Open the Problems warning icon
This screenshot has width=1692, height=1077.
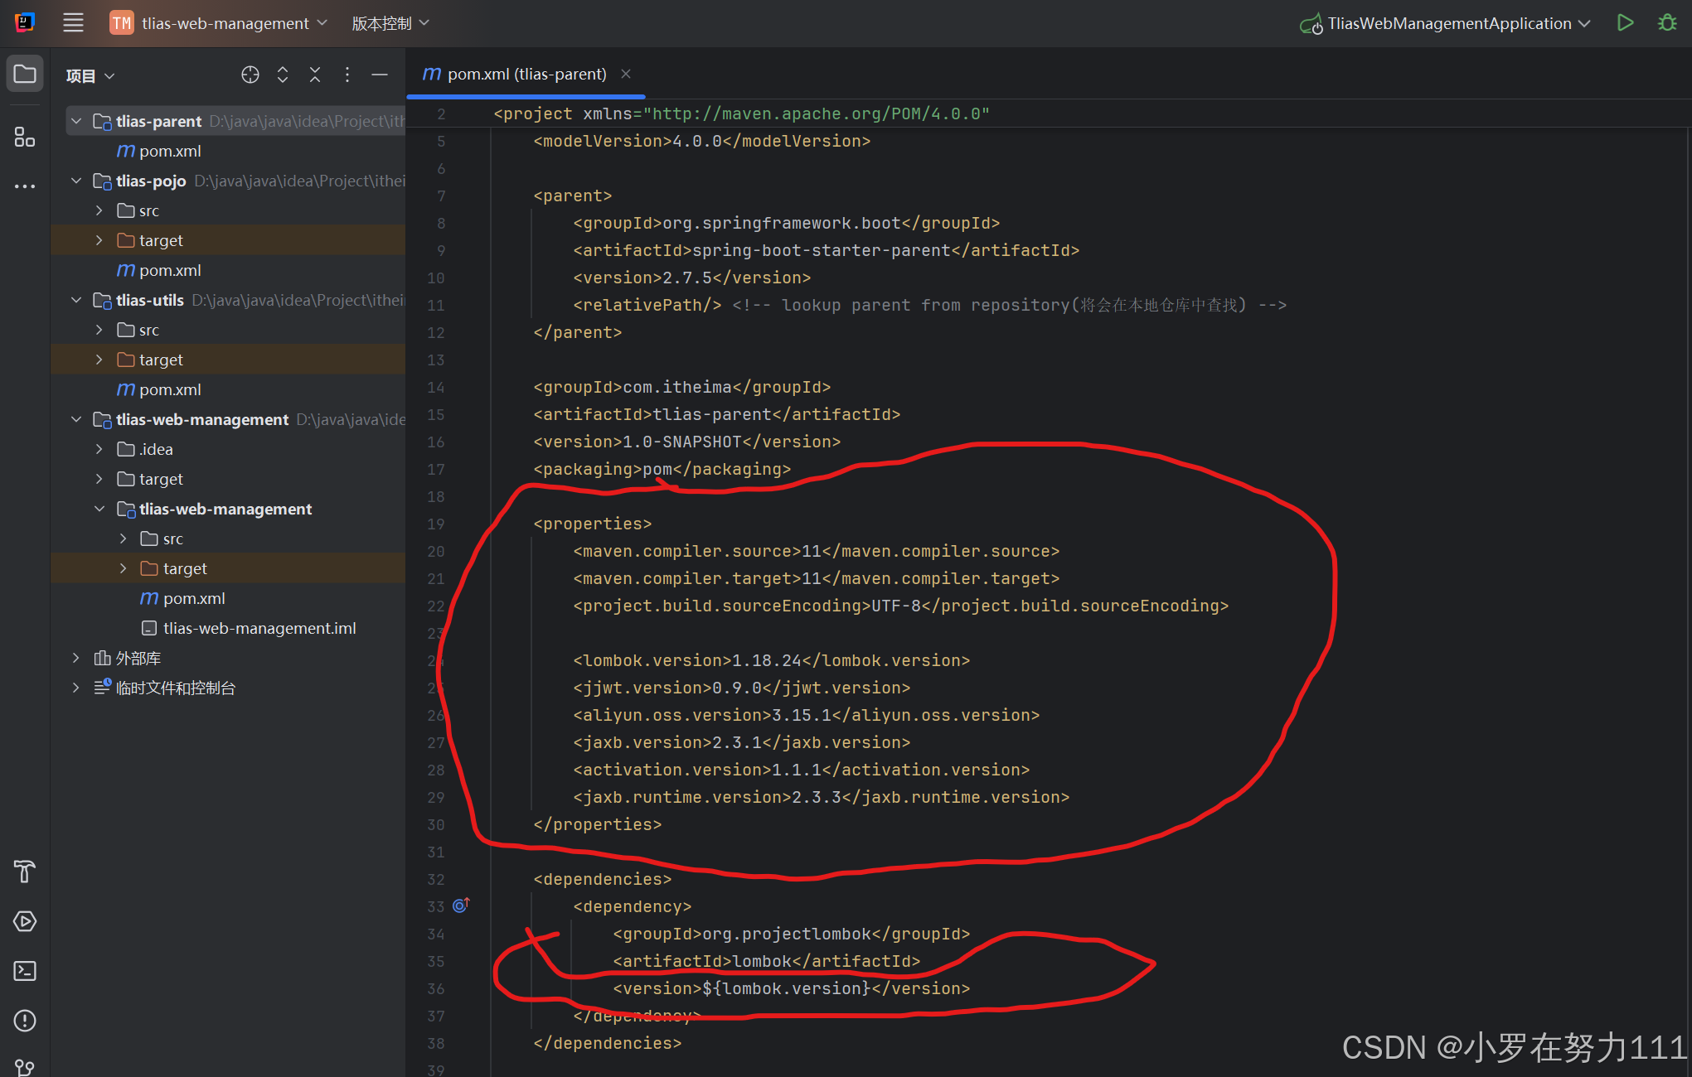[x=25, y=1021]
